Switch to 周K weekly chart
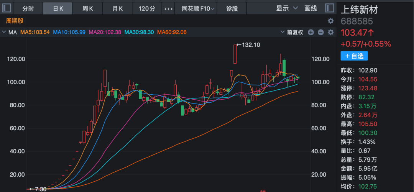Image resolution: width=414 pixels, height=192 pixels. click(88, 8)
